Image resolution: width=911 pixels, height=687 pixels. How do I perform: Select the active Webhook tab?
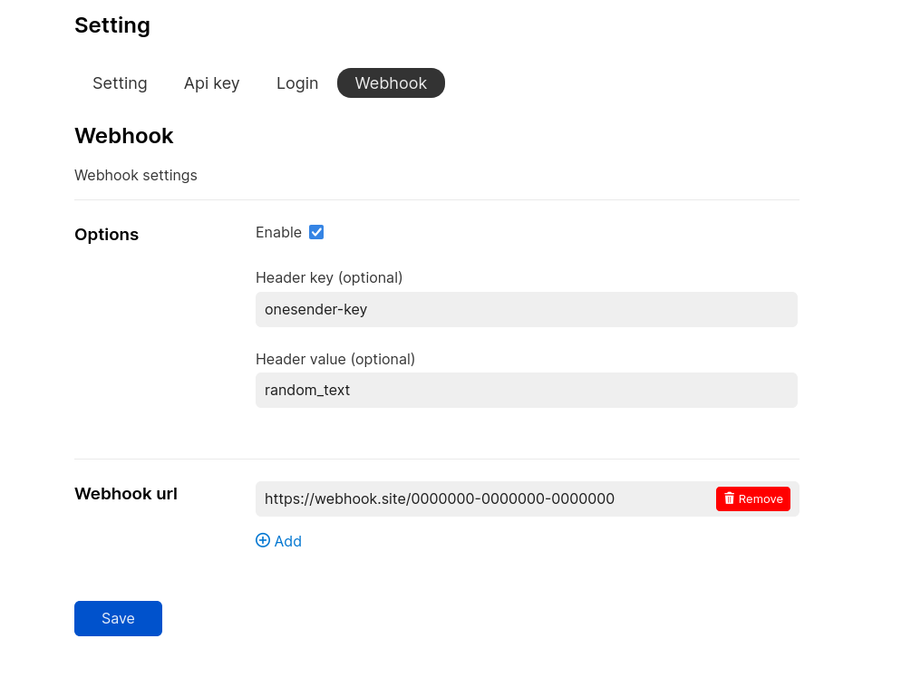[x=391, y=83]
